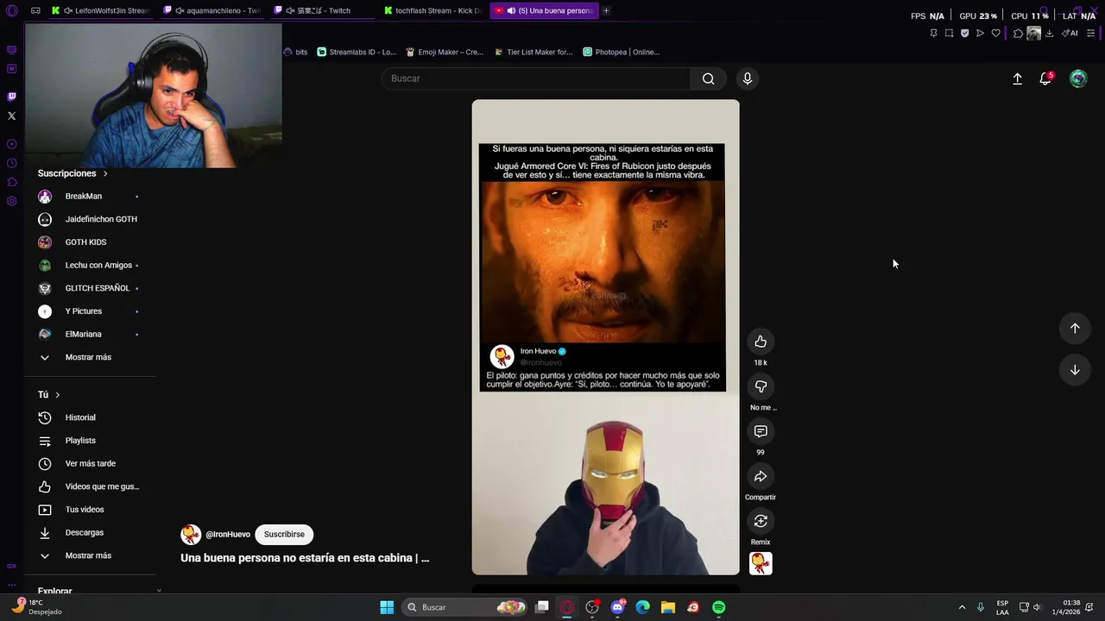Open the @IronHuevo channel link

click(228, 535)
